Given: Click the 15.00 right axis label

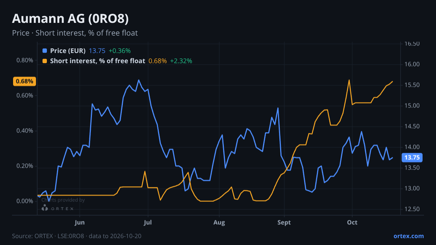Looking at the screenshot, I should point(412,106).
